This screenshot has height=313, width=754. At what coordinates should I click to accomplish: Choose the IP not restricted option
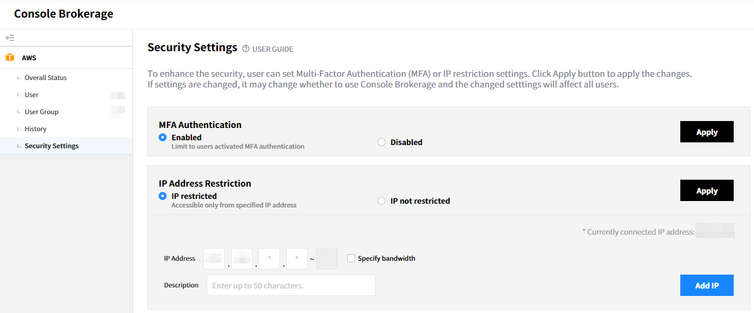(381, 201)
